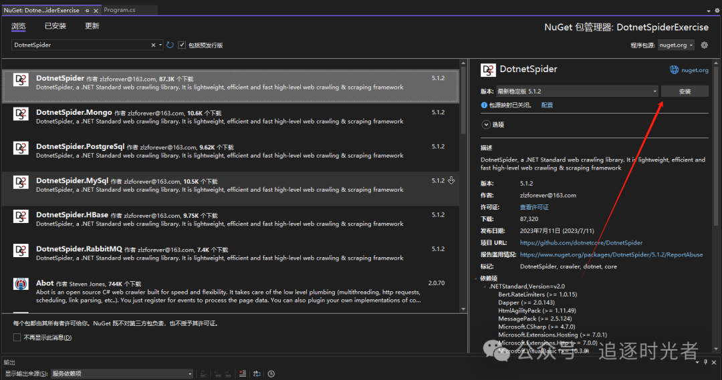Open the DotnetSpider GitHub project URL
This screenshot has height=380, width=722.
[x=581, y=242]
